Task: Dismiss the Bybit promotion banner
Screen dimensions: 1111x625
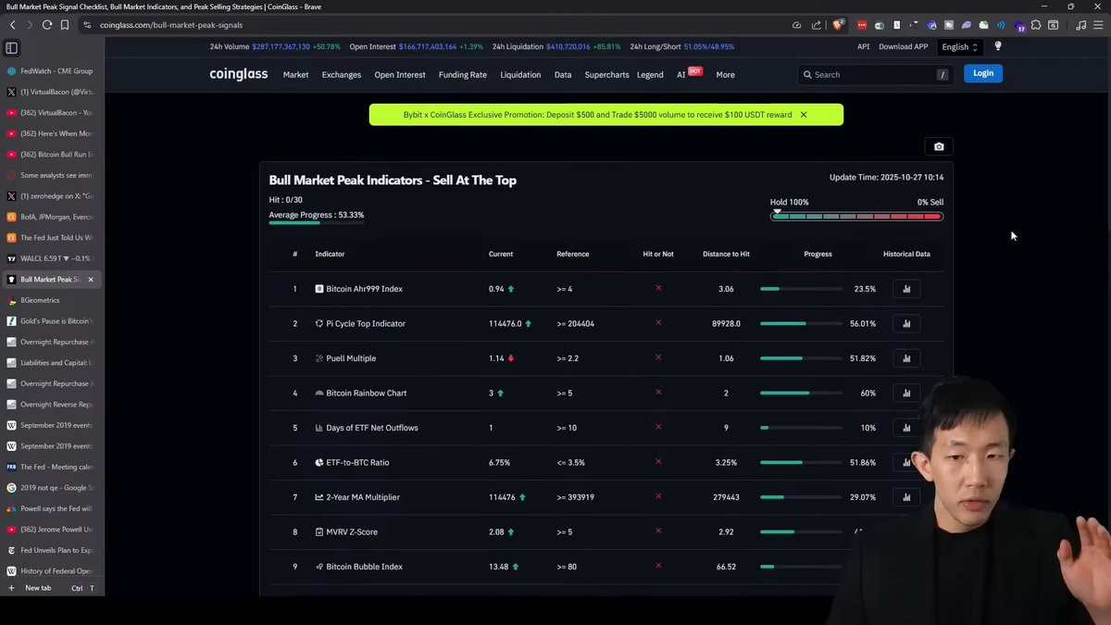Action: pos(804,115)
